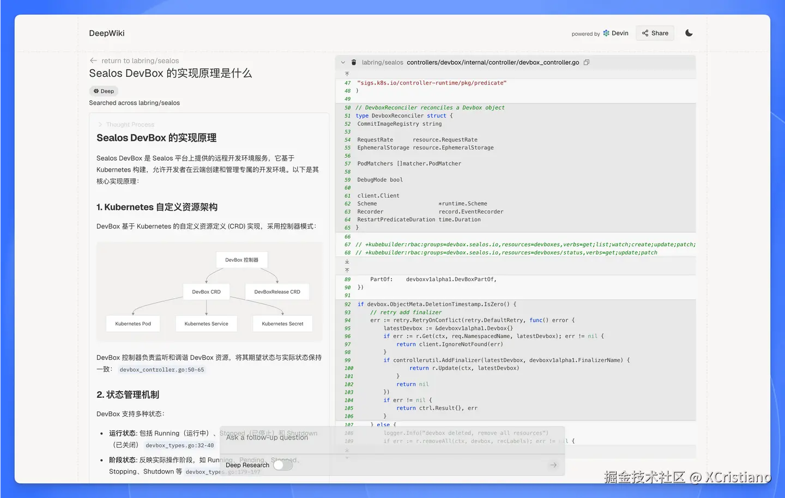Open the Devin link in the header
The height and width of the screenshot is (498, 785).
point(615,33)
